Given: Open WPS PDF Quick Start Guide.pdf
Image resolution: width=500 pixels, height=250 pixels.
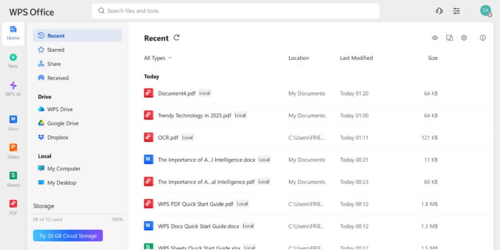Looking at the screenshot, I should point(196,204).
